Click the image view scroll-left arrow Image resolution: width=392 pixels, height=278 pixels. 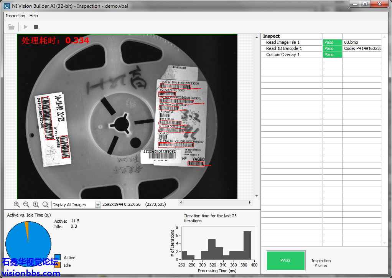[181, 202]
